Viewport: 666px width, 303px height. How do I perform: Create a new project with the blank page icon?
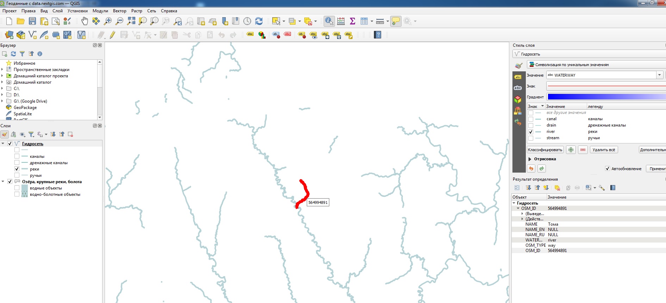(x=9, y=21)
